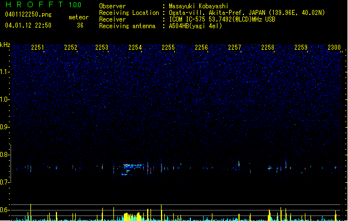The width and height of the screenshot is (348, 221).
Task: Click the 2257 time axis marker
Action: pos(235,48)
